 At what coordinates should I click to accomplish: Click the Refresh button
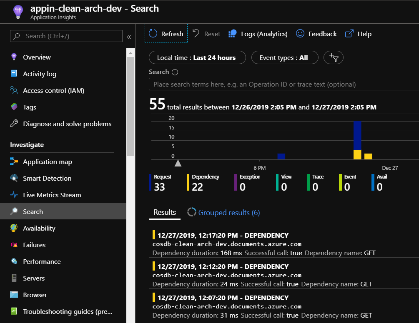point(166,33)
